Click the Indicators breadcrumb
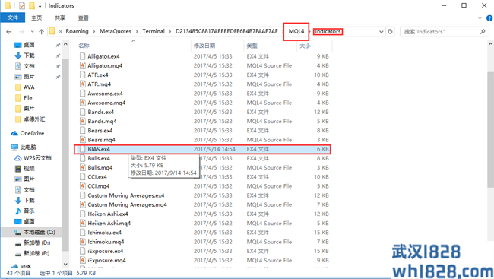 (328, 31)
